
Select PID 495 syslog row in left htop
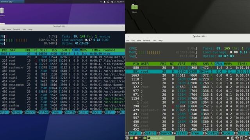click(62, 105)
